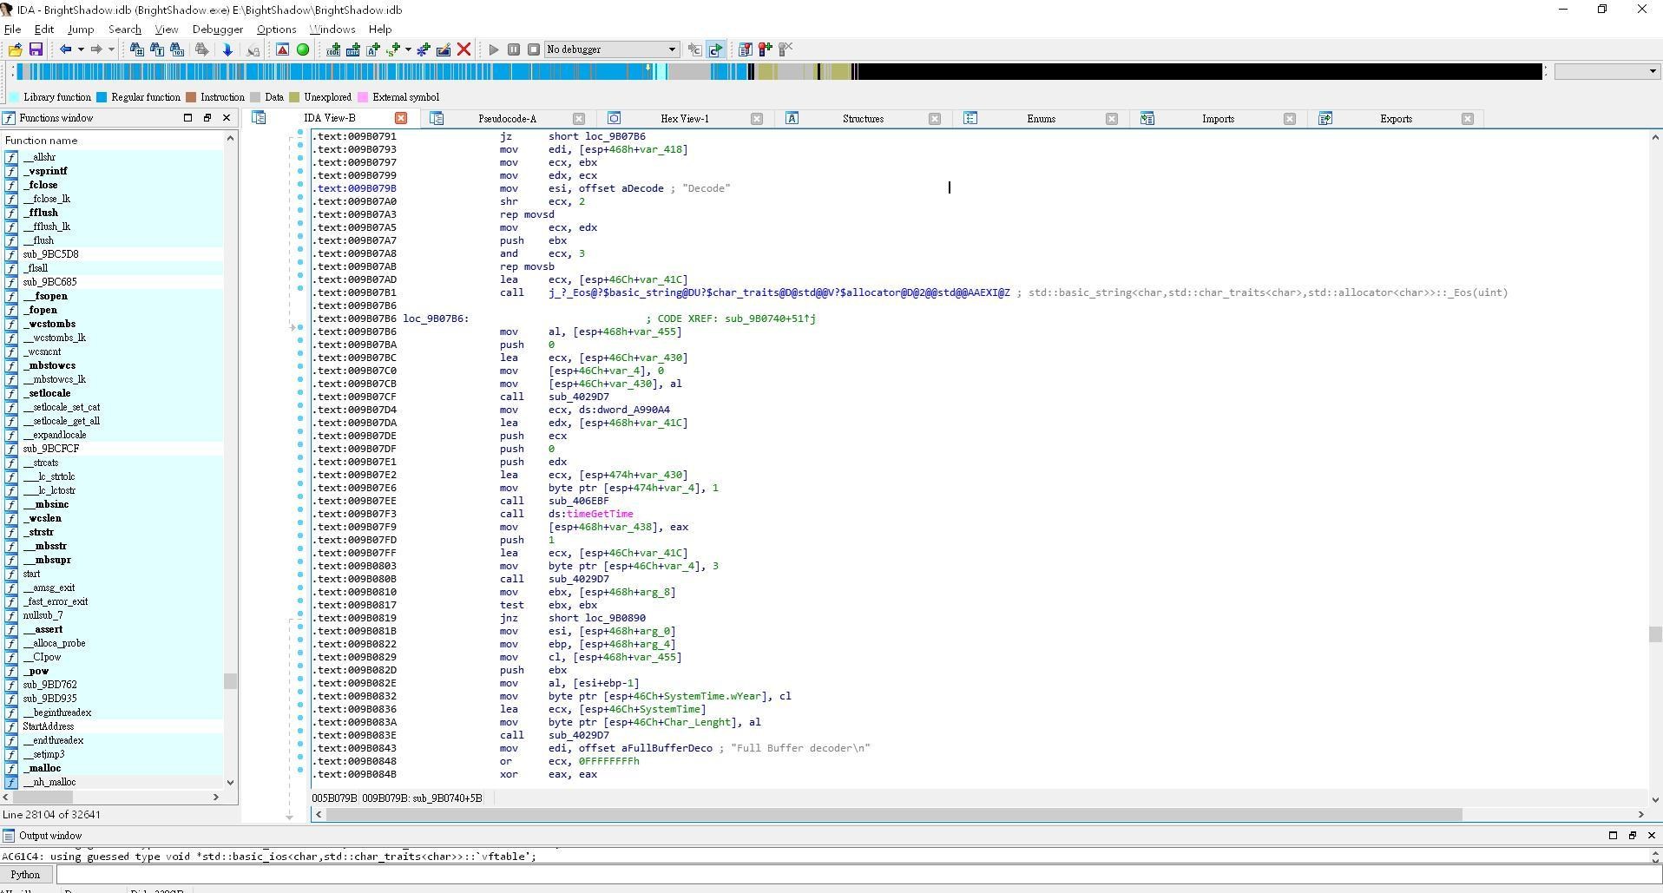This screenshot has height=893, width=1663.
Task: Click the Library function color legend swatch
Action: pyautogui.click(x=14, y=97)
